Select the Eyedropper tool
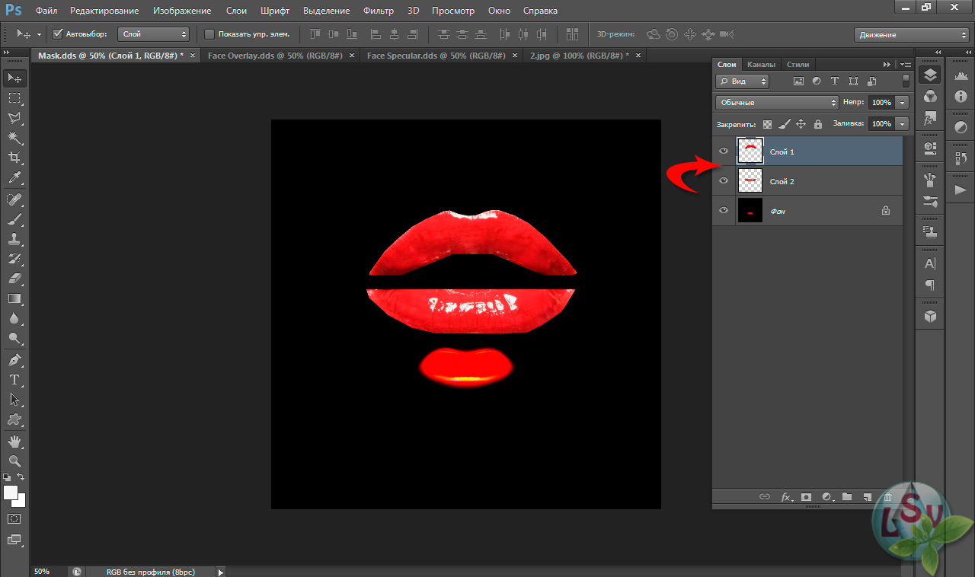Screen dimensions: 975x577 tap(14, 178)
